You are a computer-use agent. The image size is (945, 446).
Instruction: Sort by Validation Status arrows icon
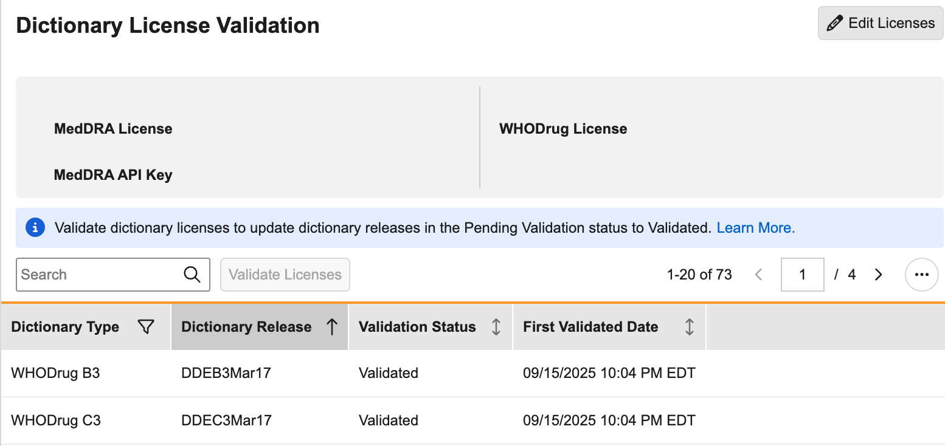pos(496,328)
